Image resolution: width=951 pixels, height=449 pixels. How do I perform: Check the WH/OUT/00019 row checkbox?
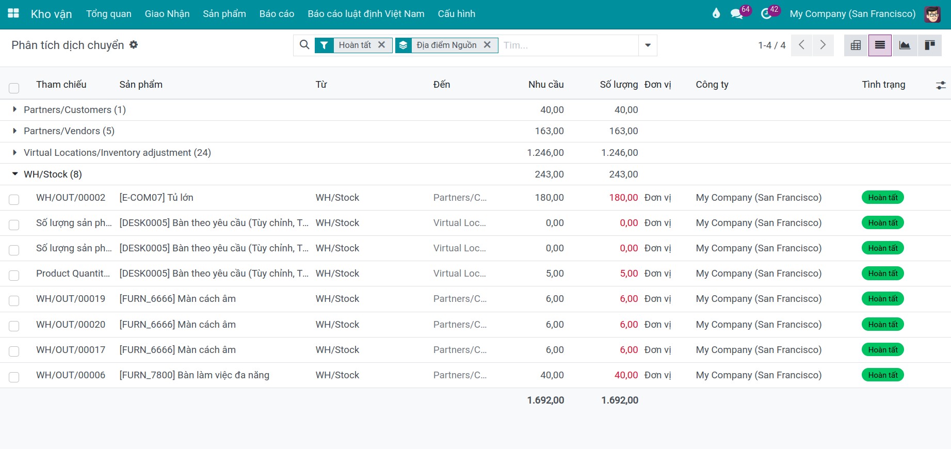click(14, 300)
